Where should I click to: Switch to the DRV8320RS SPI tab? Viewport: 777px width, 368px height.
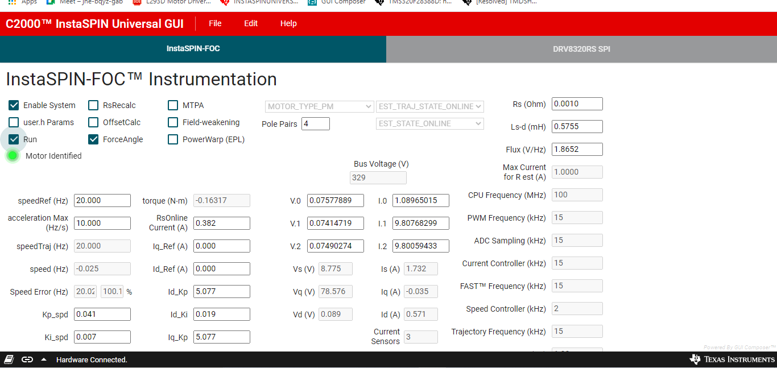click(581, 49)
